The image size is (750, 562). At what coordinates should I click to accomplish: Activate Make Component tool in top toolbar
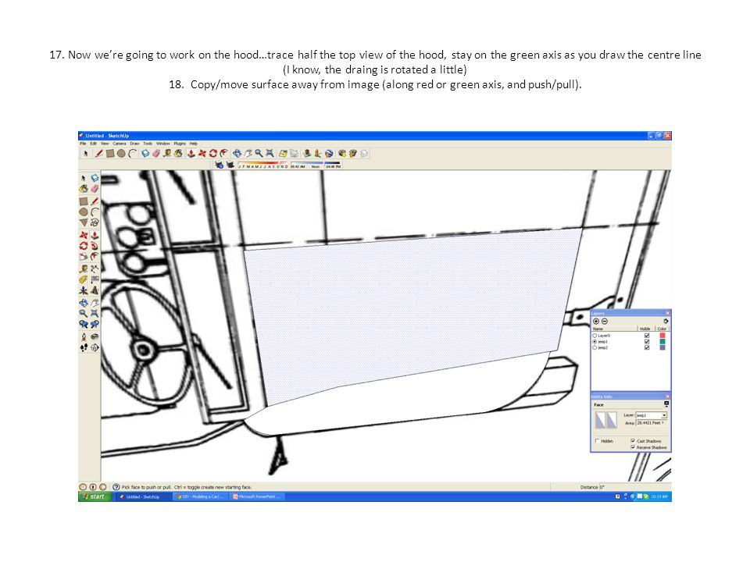click(x=145, y=154)
